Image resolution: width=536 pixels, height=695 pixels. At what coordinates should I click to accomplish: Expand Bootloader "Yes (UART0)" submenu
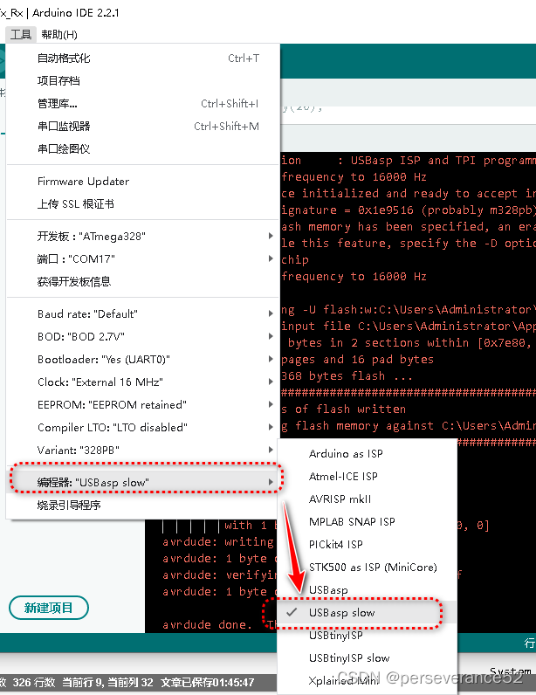[x=143, y=359]
